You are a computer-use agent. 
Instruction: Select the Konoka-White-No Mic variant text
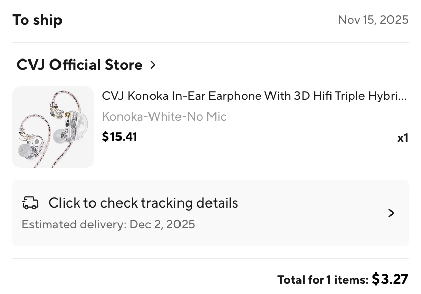pyautogui.click(x=164, y=116)
